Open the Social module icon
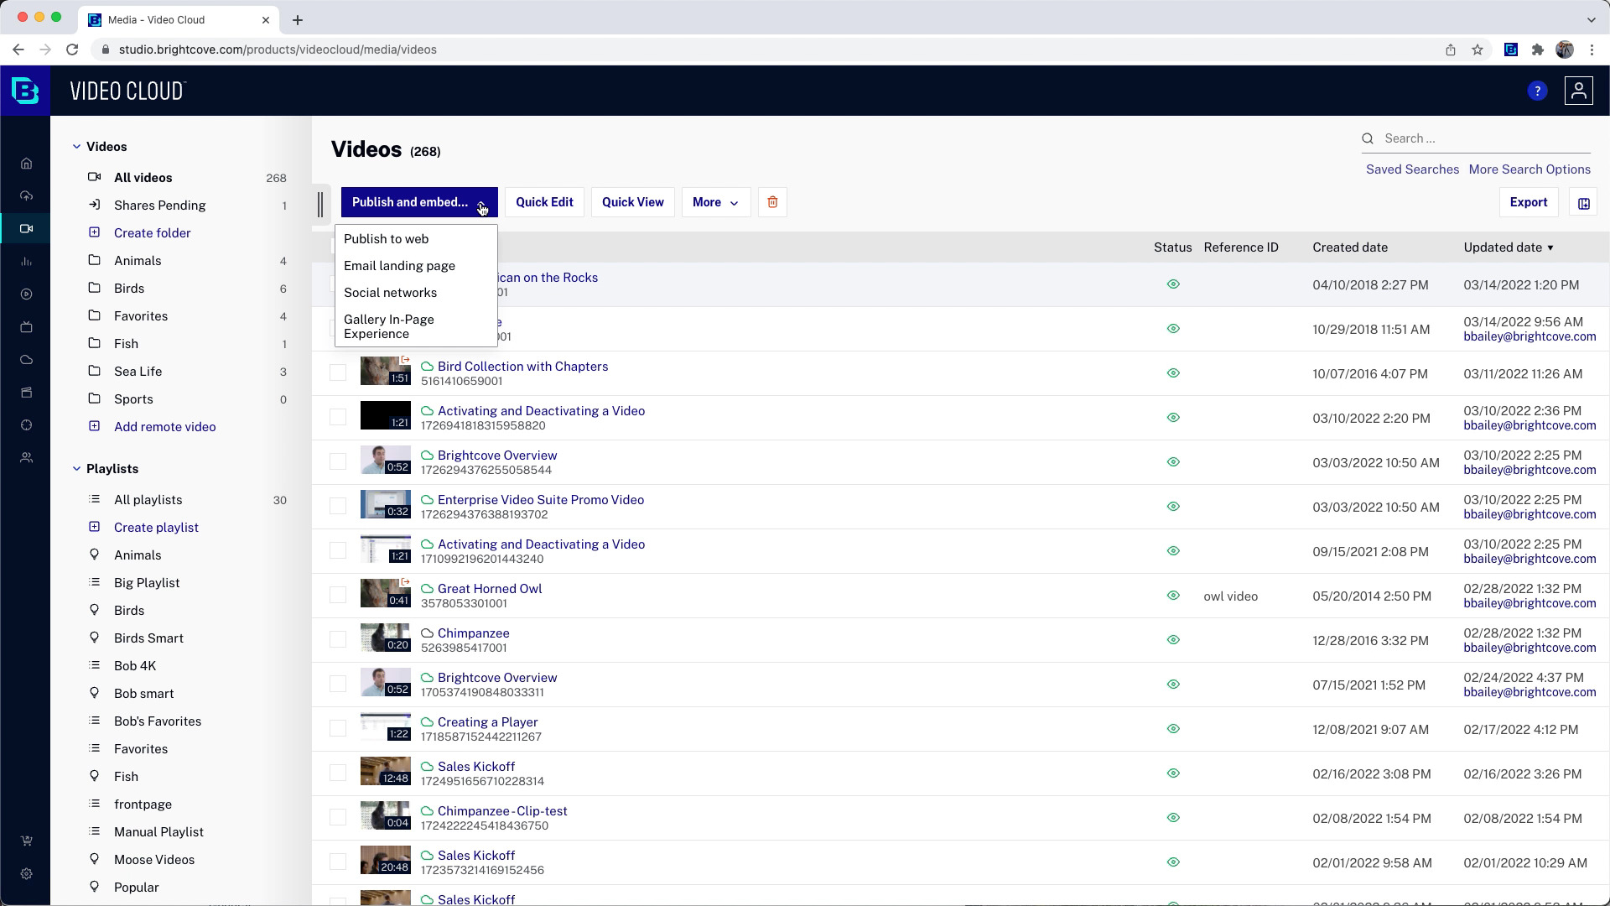The image size is (1610, 906). click(26, 425)
